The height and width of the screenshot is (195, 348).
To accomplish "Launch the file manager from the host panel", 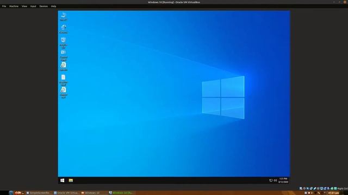I will click(x=20, y=193).
